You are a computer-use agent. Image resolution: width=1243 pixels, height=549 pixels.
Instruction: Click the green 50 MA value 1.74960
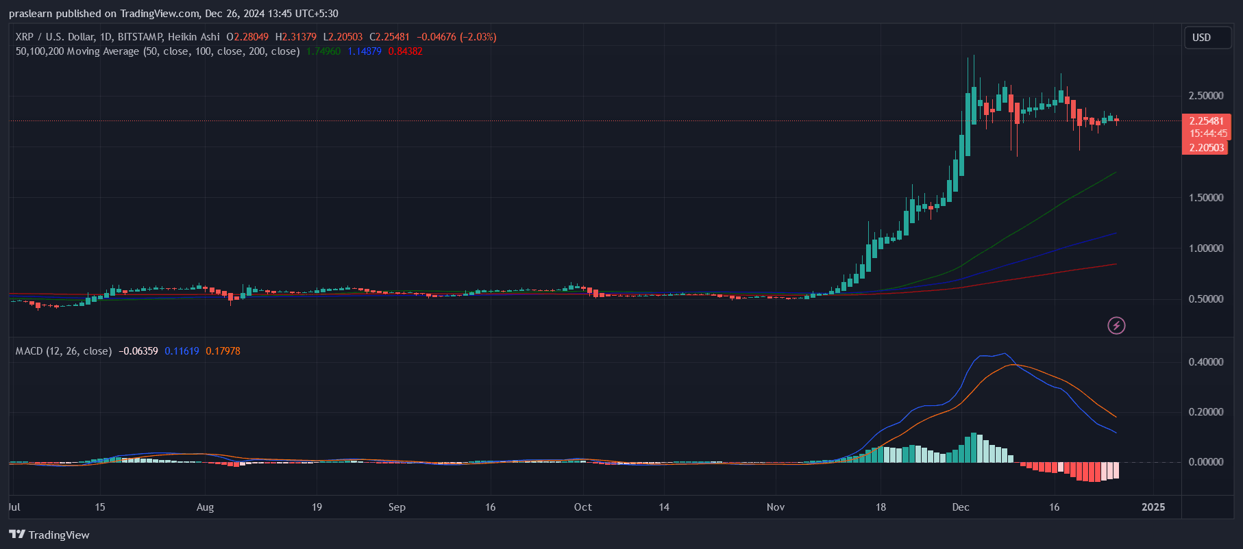(x=323, y=51)
